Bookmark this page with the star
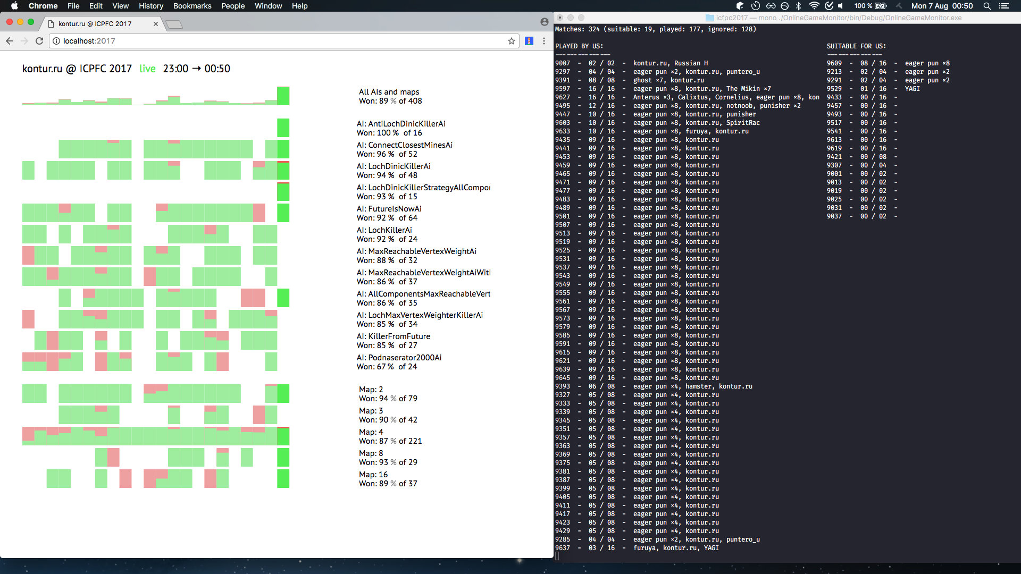This screenshot has height=574, width=1021. (512, 41)
